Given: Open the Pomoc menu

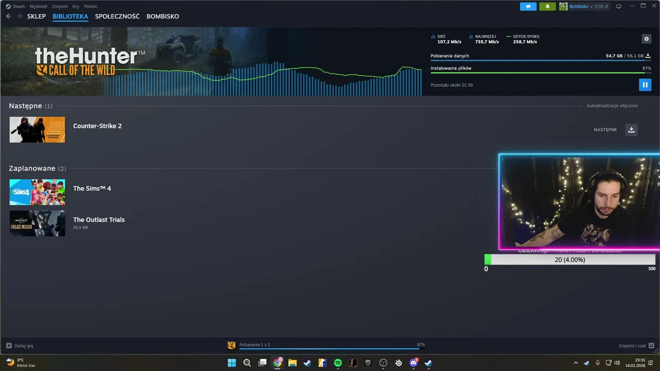Looking at the screenshot, I should pyautogui.click(x=91, y=6).
